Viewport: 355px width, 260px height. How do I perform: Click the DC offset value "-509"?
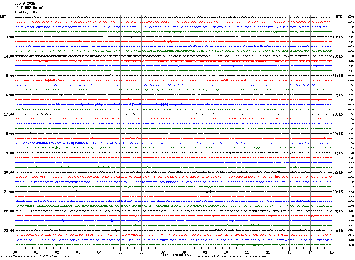(351, 221)
